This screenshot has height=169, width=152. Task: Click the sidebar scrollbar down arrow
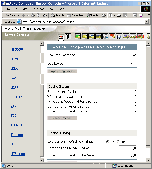42,160
